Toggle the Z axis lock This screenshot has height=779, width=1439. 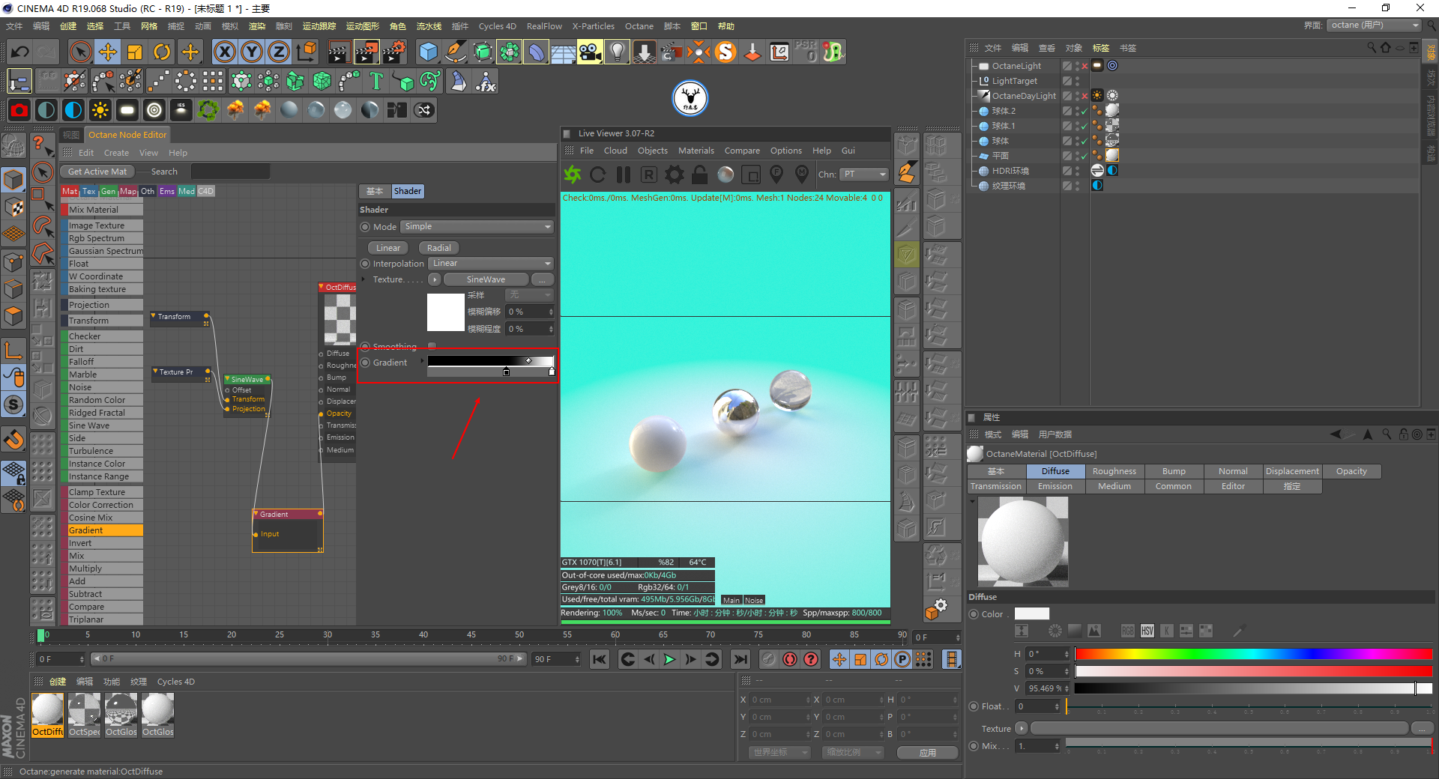[278, 52]
